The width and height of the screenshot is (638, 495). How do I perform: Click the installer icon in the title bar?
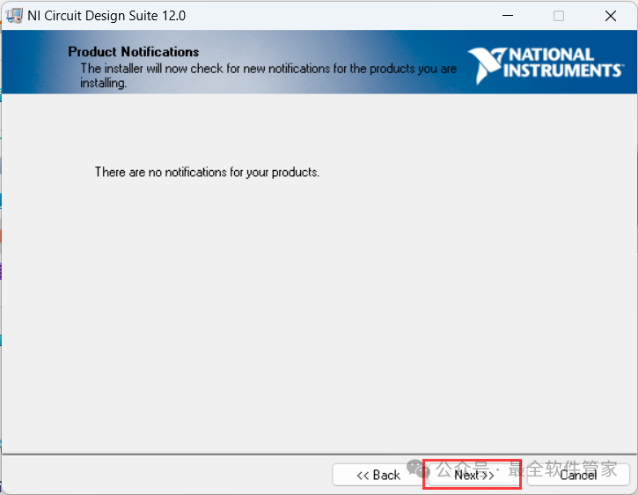click(14, 16)
